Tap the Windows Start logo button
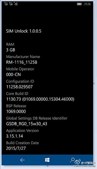 47,160
